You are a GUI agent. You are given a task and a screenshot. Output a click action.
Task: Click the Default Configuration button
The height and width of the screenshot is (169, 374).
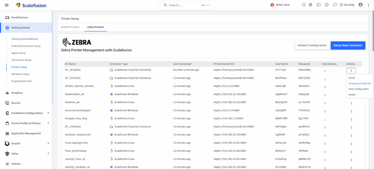click(312, 45)
